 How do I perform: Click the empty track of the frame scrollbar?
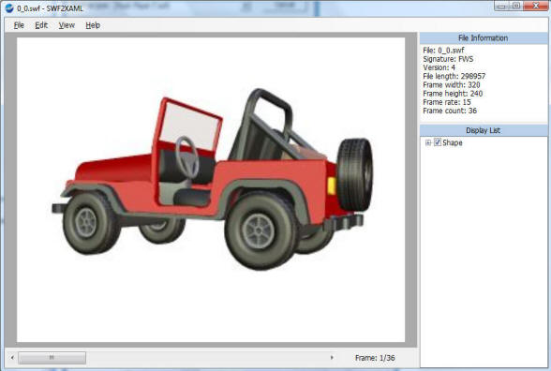point(206,358)
